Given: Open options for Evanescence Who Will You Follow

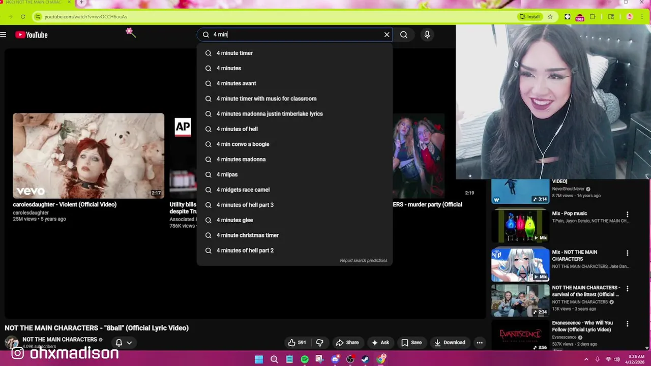Looking at the screenshot, I should tap(627, 324).
